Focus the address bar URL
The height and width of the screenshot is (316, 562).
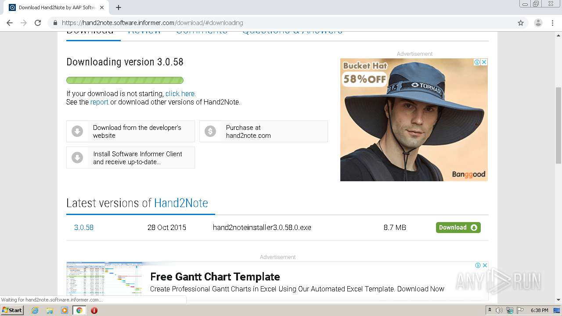click(152, 23)
